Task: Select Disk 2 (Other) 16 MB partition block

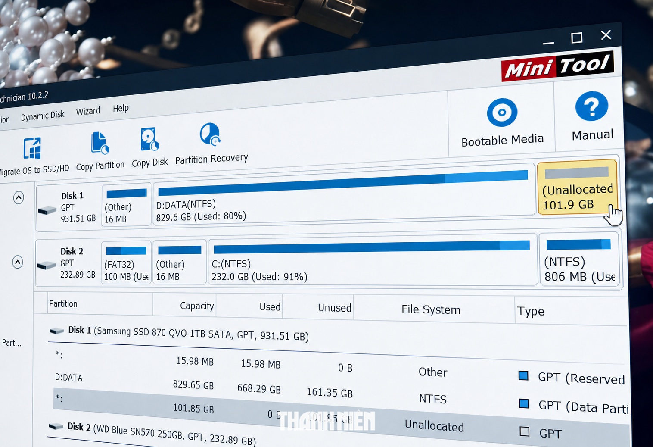Action: [x=180, y=263]
